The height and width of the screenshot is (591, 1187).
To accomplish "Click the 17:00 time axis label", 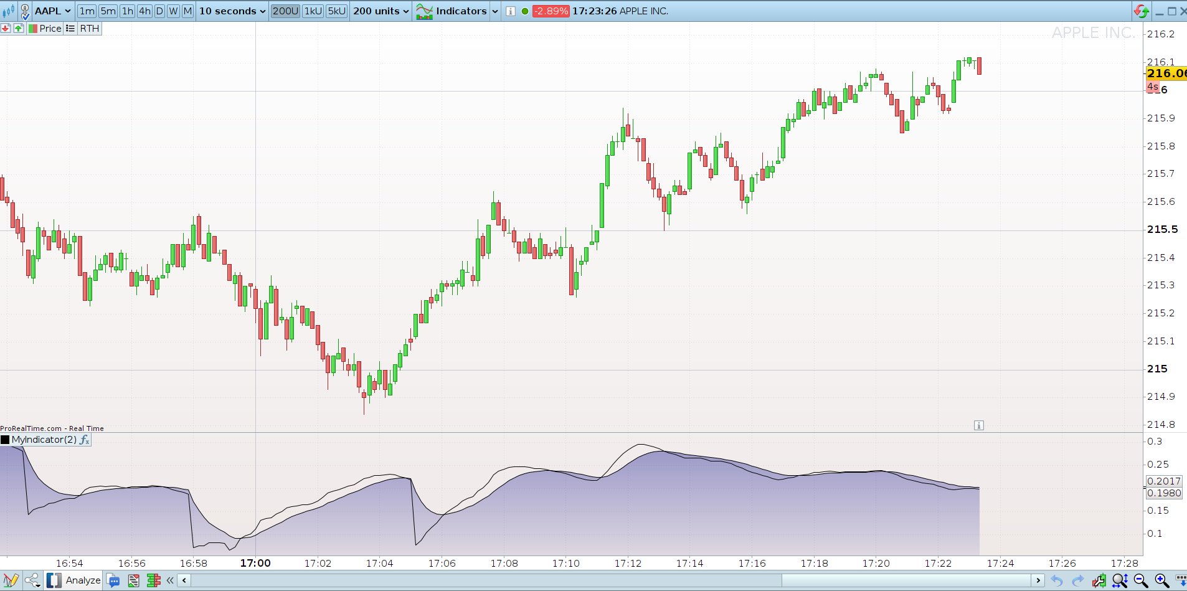I will 255,564.
